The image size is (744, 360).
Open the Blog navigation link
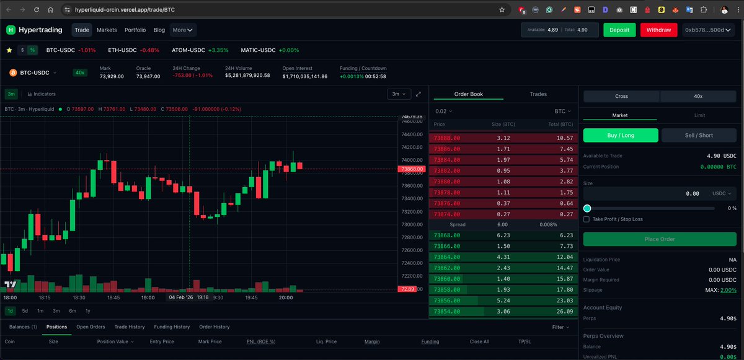coord(159,30)
